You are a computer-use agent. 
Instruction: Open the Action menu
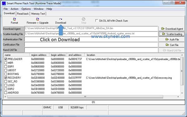coord(14,9)
